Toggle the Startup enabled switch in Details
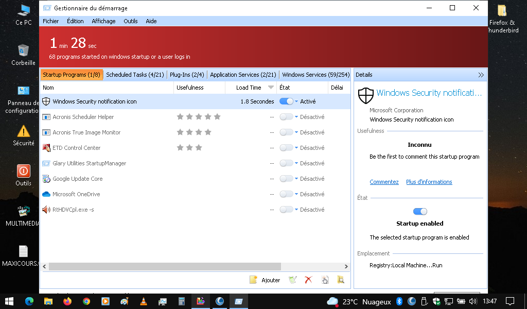This screenshot has height=309, width=527. click(x=420, y=212)
